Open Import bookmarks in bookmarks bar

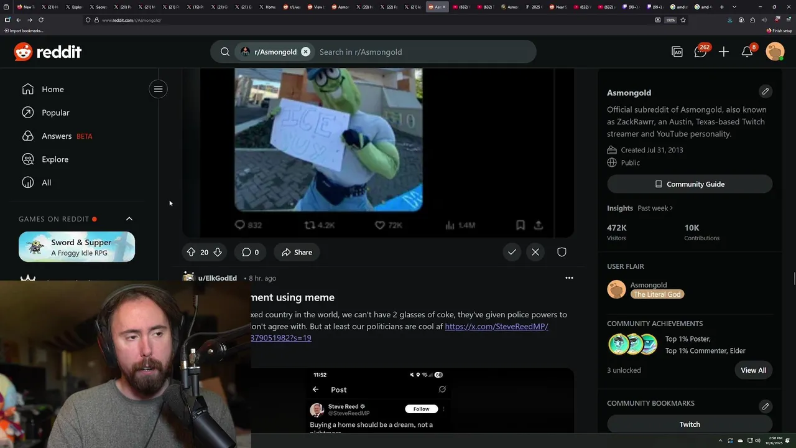coord(23,30)
